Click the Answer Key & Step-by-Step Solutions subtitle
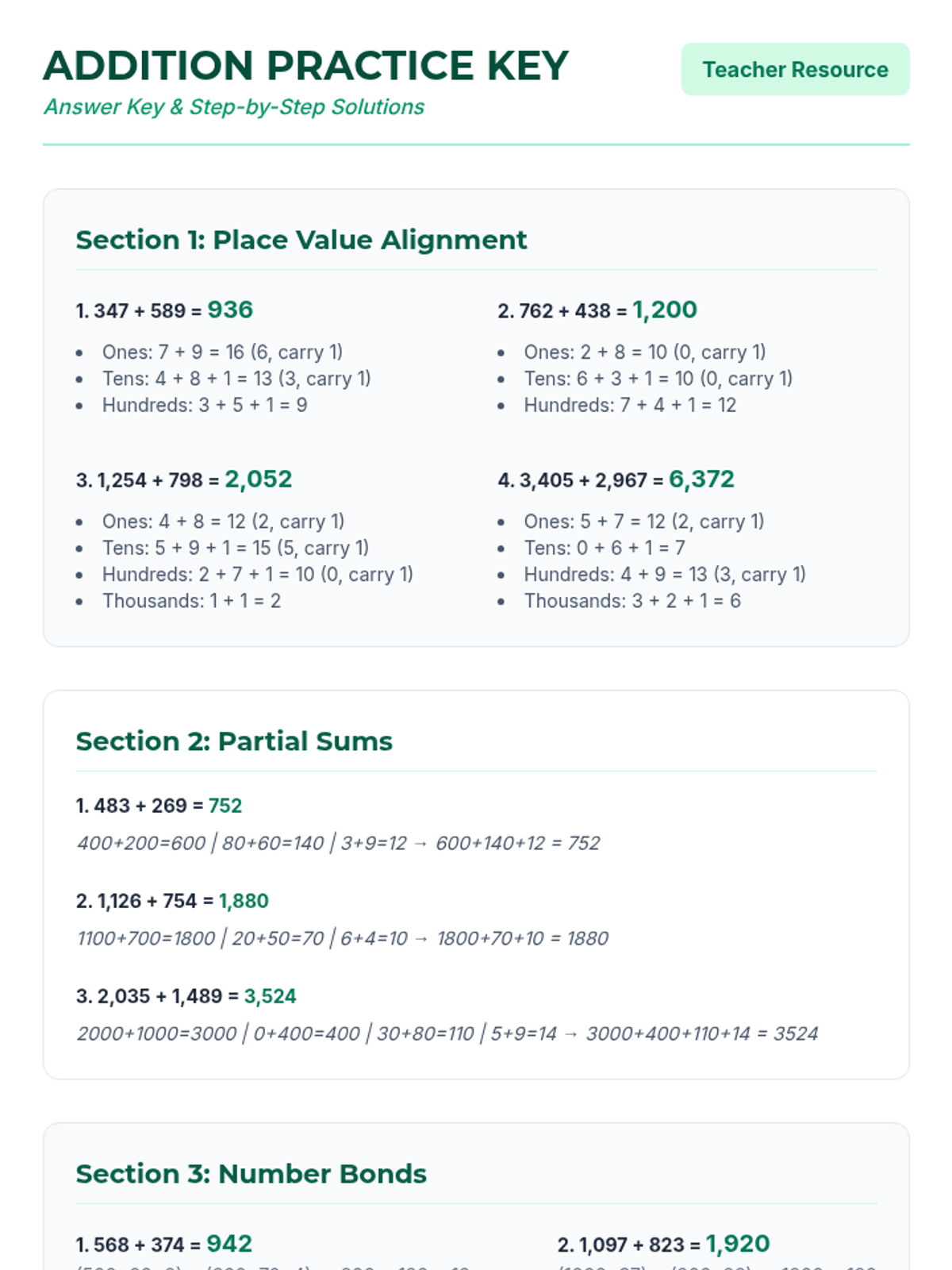 click(x=234, y=107)
